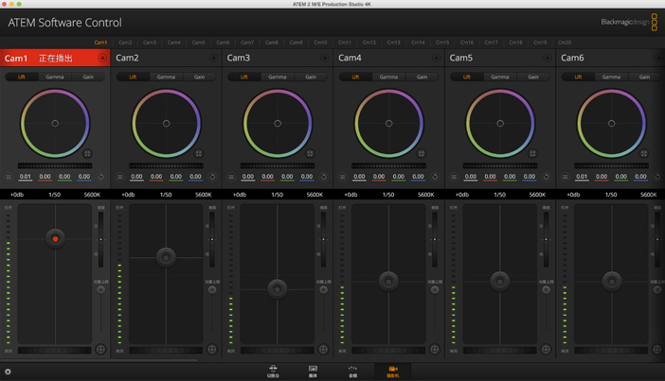Click Cam5 color wheel corner grid icon

pos(532,154)
